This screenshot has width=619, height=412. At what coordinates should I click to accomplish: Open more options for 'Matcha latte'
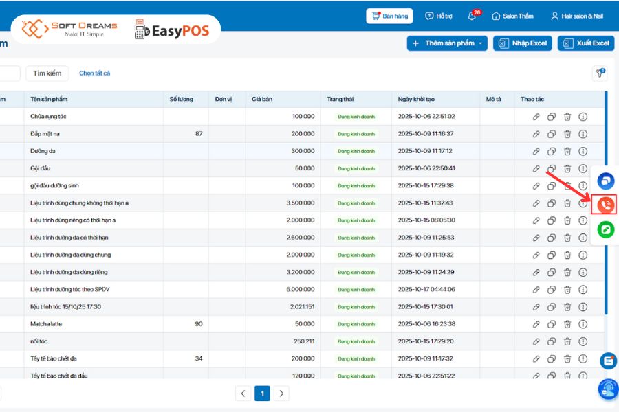click(x=583, y=323)
